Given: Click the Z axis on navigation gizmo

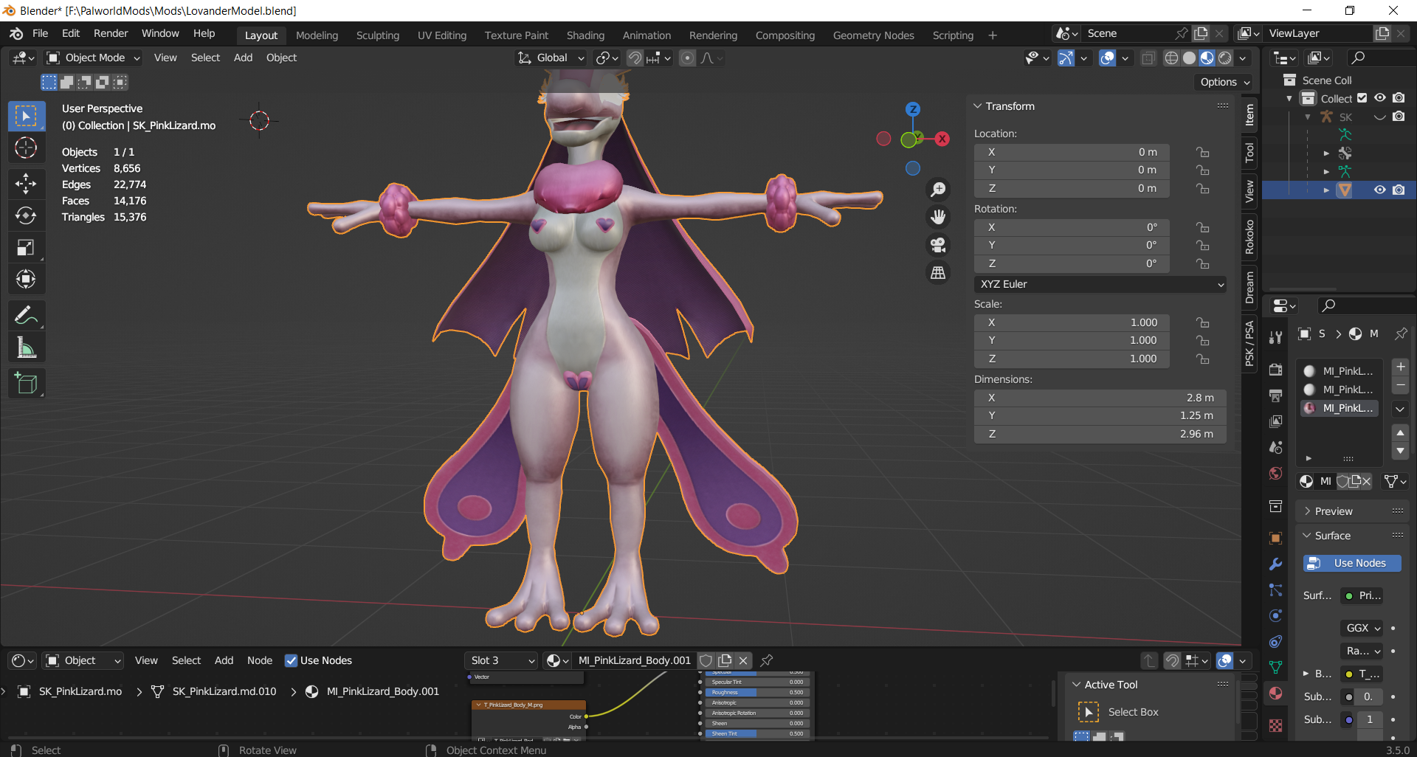Looking at the screenshot, I should tap(913, 109).
